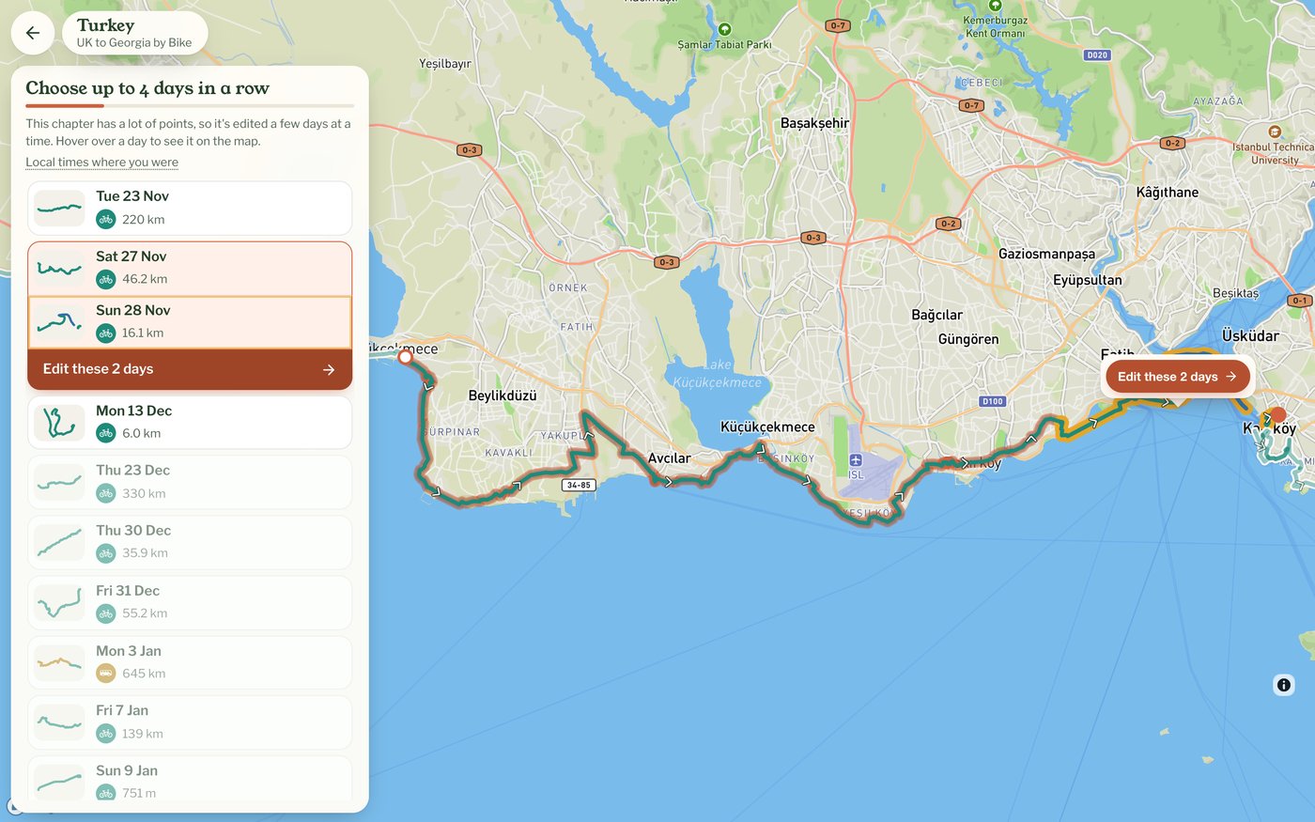Click Edit these 2 days in sidebar
The width and height of the screenshot is (1315, 822).
click(190, 369)
